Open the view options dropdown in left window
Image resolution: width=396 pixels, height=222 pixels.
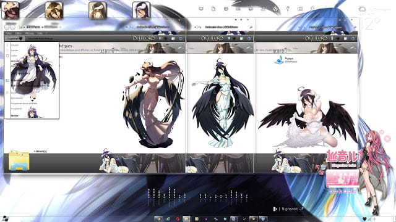click(x=166, y=38)
